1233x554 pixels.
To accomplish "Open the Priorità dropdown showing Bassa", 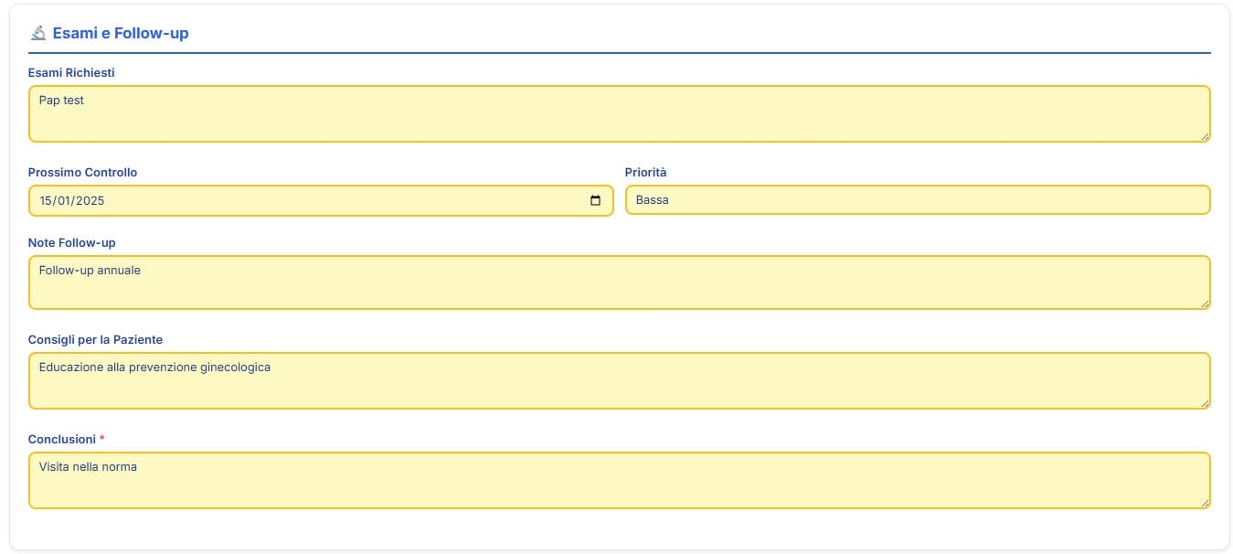I will click(917, 200).
